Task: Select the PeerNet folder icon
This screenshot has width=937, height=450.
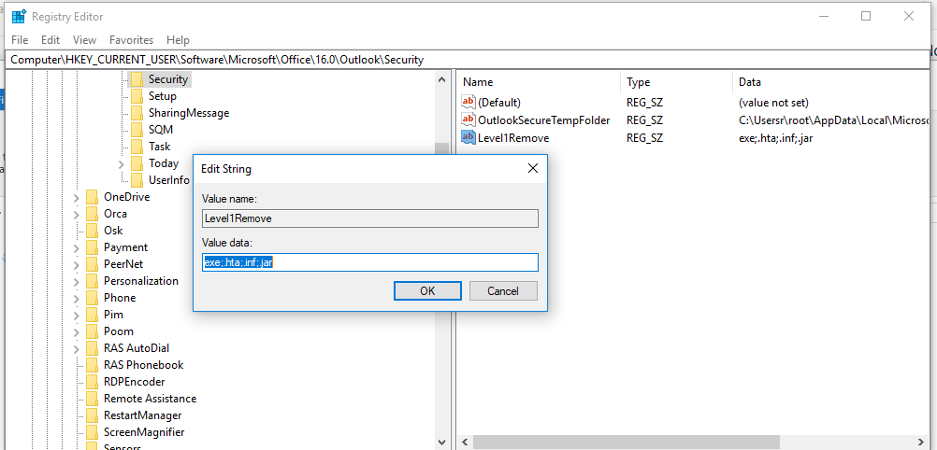Action: 92,264
